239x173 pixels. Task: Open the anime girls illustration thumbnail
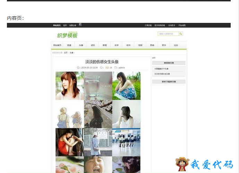click(x=70, y=114)
